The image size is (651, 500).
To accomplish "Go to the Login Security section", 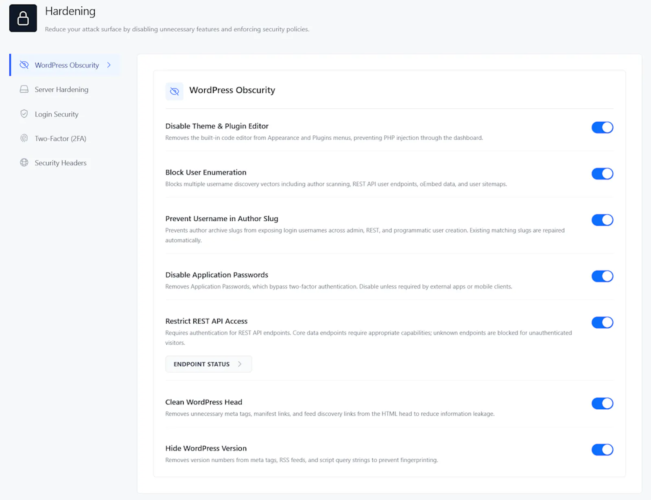I will click(57, 114).
